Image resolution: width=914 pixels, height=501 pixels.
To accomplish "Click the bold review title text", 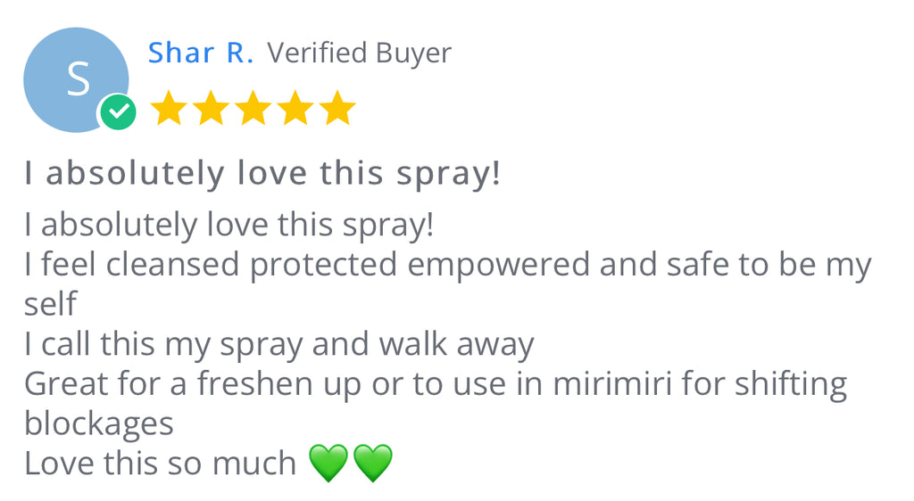I will [x=262, y=174].
